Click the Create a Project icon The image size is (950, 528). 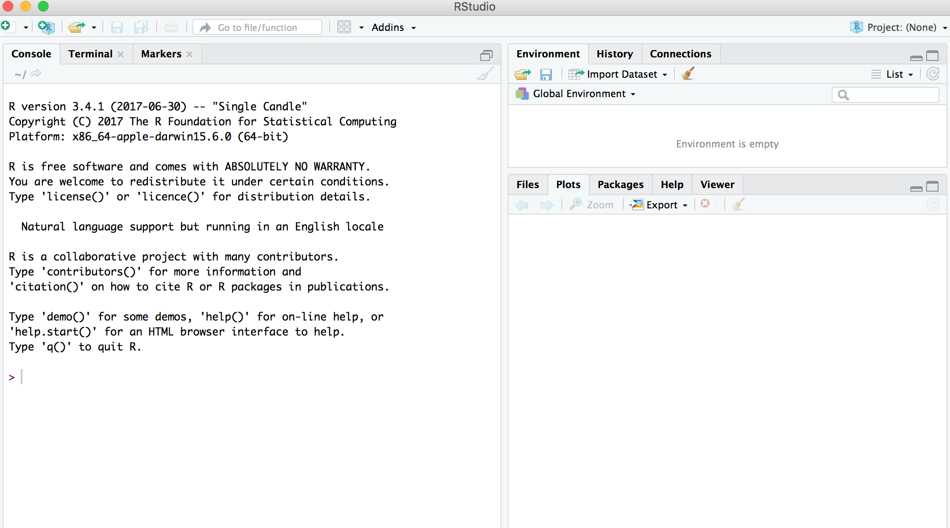[x=46, y=27]
